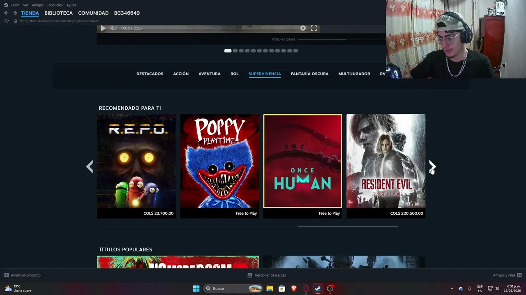Click the OneDrive cloud tray icon

point(461,288)
